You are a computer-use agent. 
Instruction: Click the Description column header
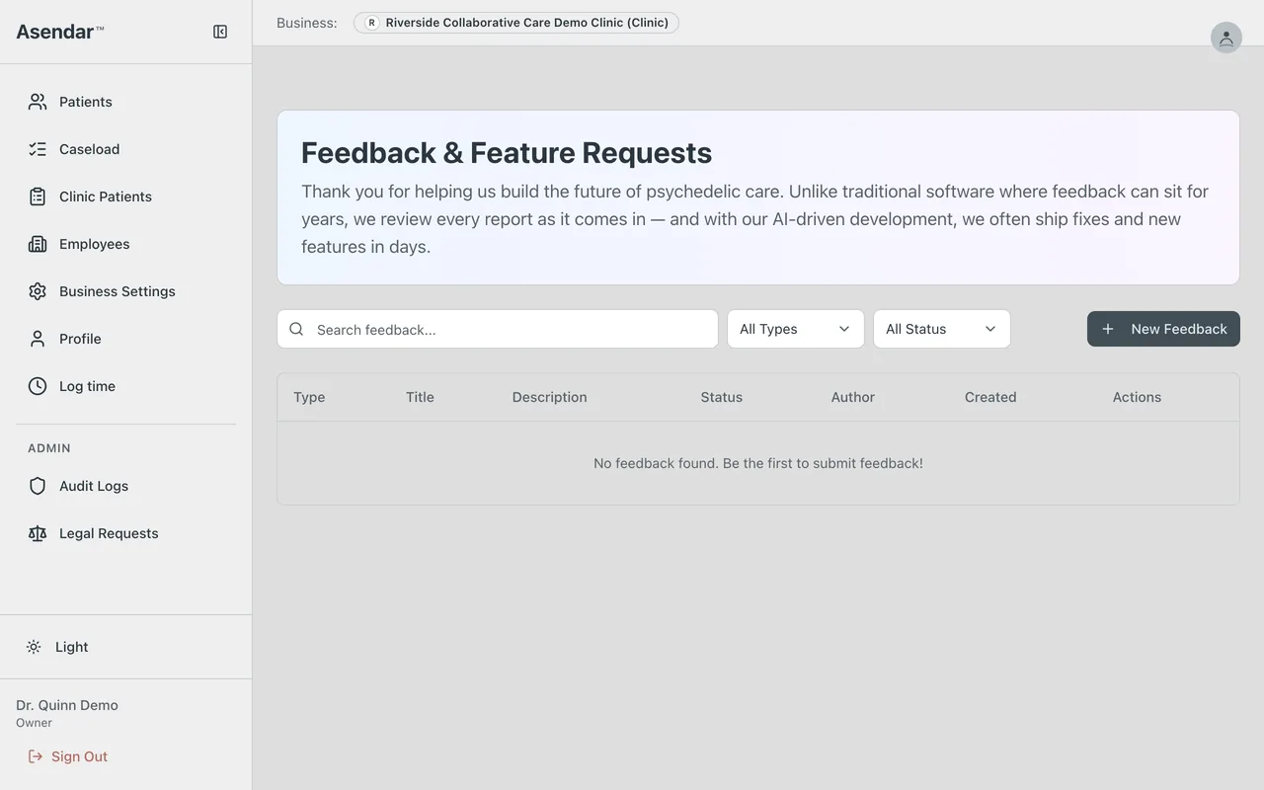click(x=550, y=397)
